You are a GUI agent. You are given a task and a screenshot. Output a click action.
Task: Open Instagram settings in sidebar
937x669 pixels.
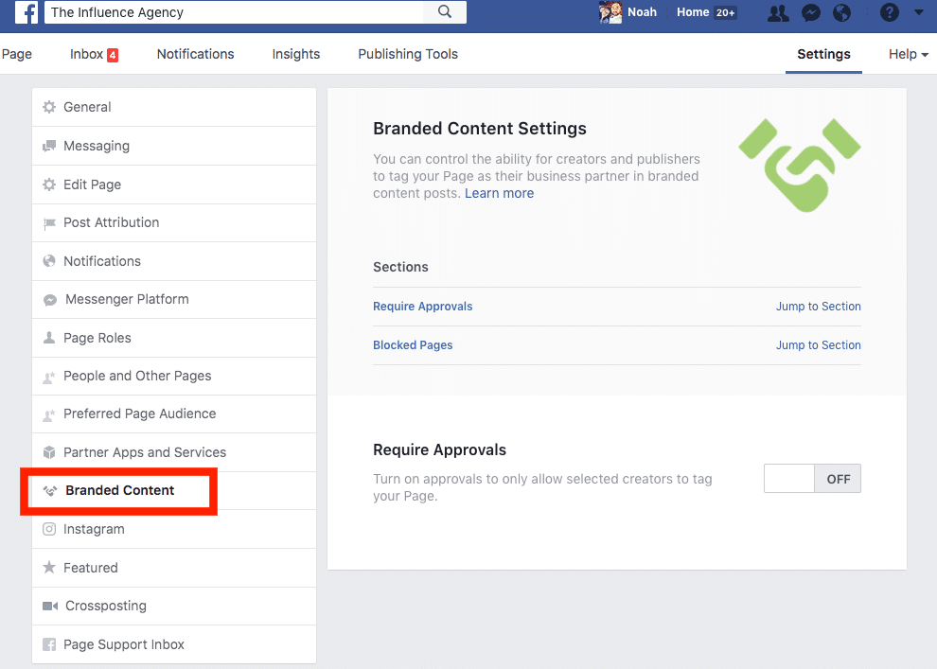click(174, 529)
